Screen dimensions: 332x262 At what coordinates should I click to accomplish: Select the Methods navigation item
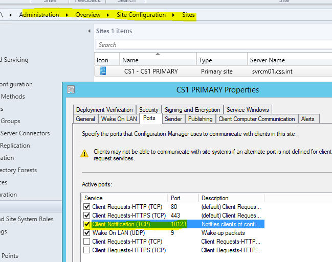pyautogui.click(x=13, y=97)
